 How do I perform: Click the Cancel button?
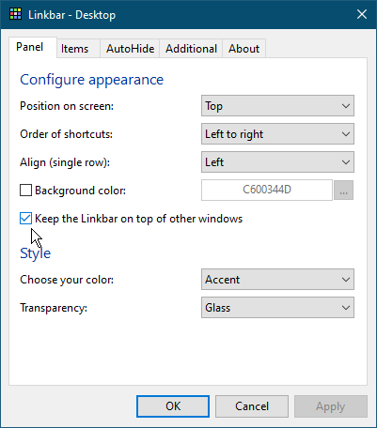pyautogui.click(x=252, y=406)
